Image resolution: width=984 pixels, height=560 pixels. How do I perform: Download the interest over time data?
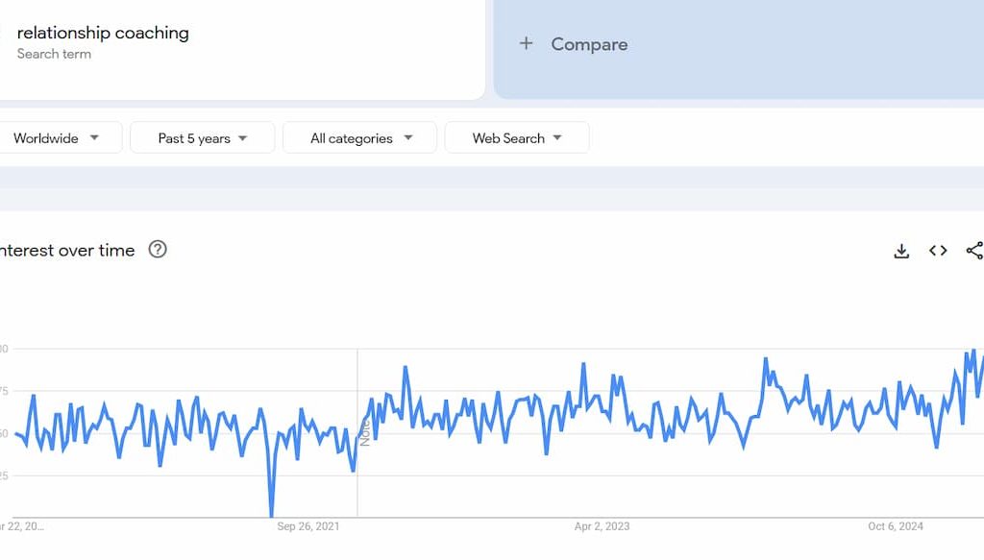(x=901, y=251)
